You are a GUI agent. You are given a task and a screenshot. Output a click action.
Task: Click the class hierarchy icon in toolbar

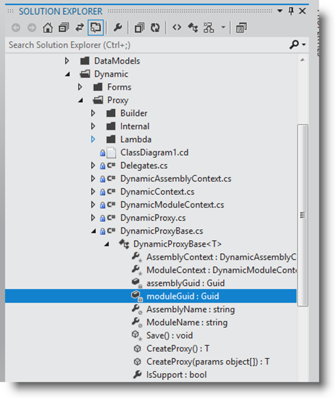193,28
